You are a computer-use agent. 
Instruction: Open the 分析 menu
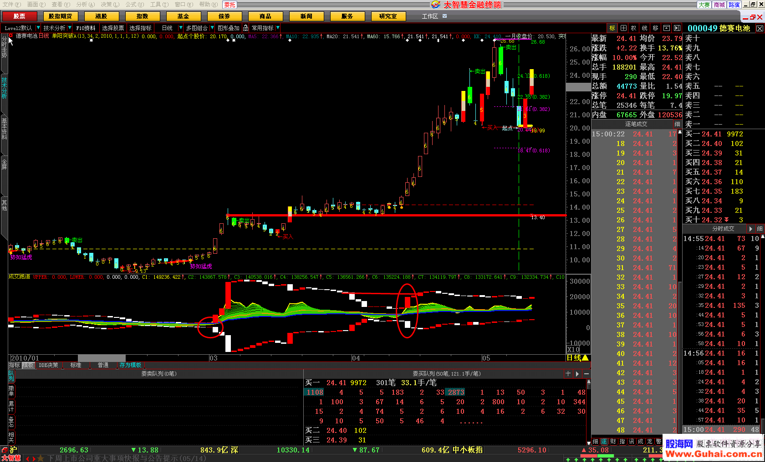coord(85,4)
